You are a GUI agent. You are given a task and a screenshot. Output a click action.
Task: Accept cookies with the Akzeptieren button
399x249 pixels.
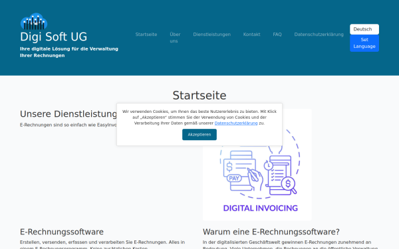click(199, 134)
